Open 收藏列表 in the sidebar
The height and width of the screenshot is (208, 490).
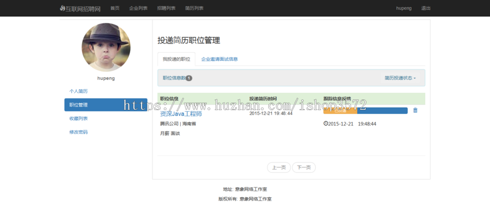78,118
